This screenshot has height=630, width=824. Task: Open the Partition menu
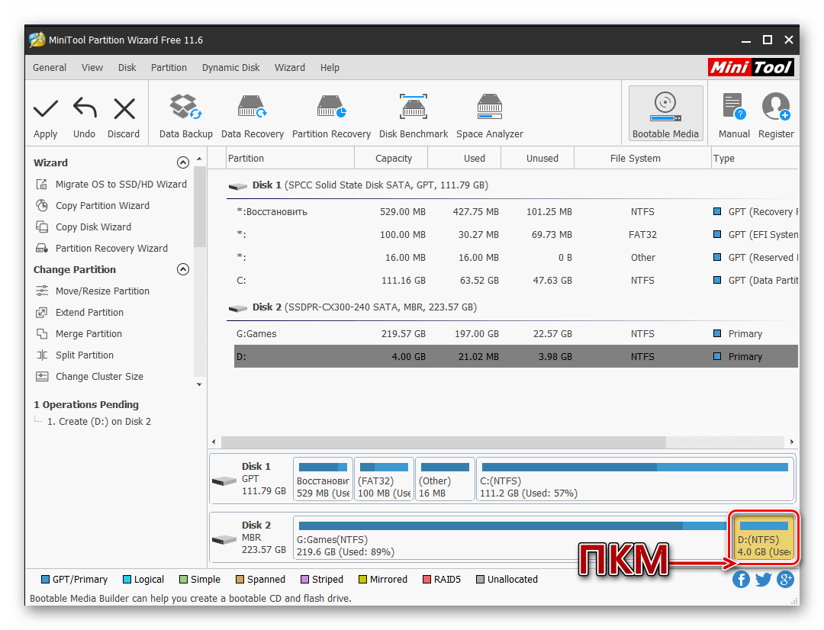[169, 67]
